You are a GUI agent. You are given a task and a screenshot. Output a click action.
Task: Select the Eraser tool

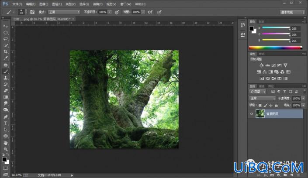6,91
